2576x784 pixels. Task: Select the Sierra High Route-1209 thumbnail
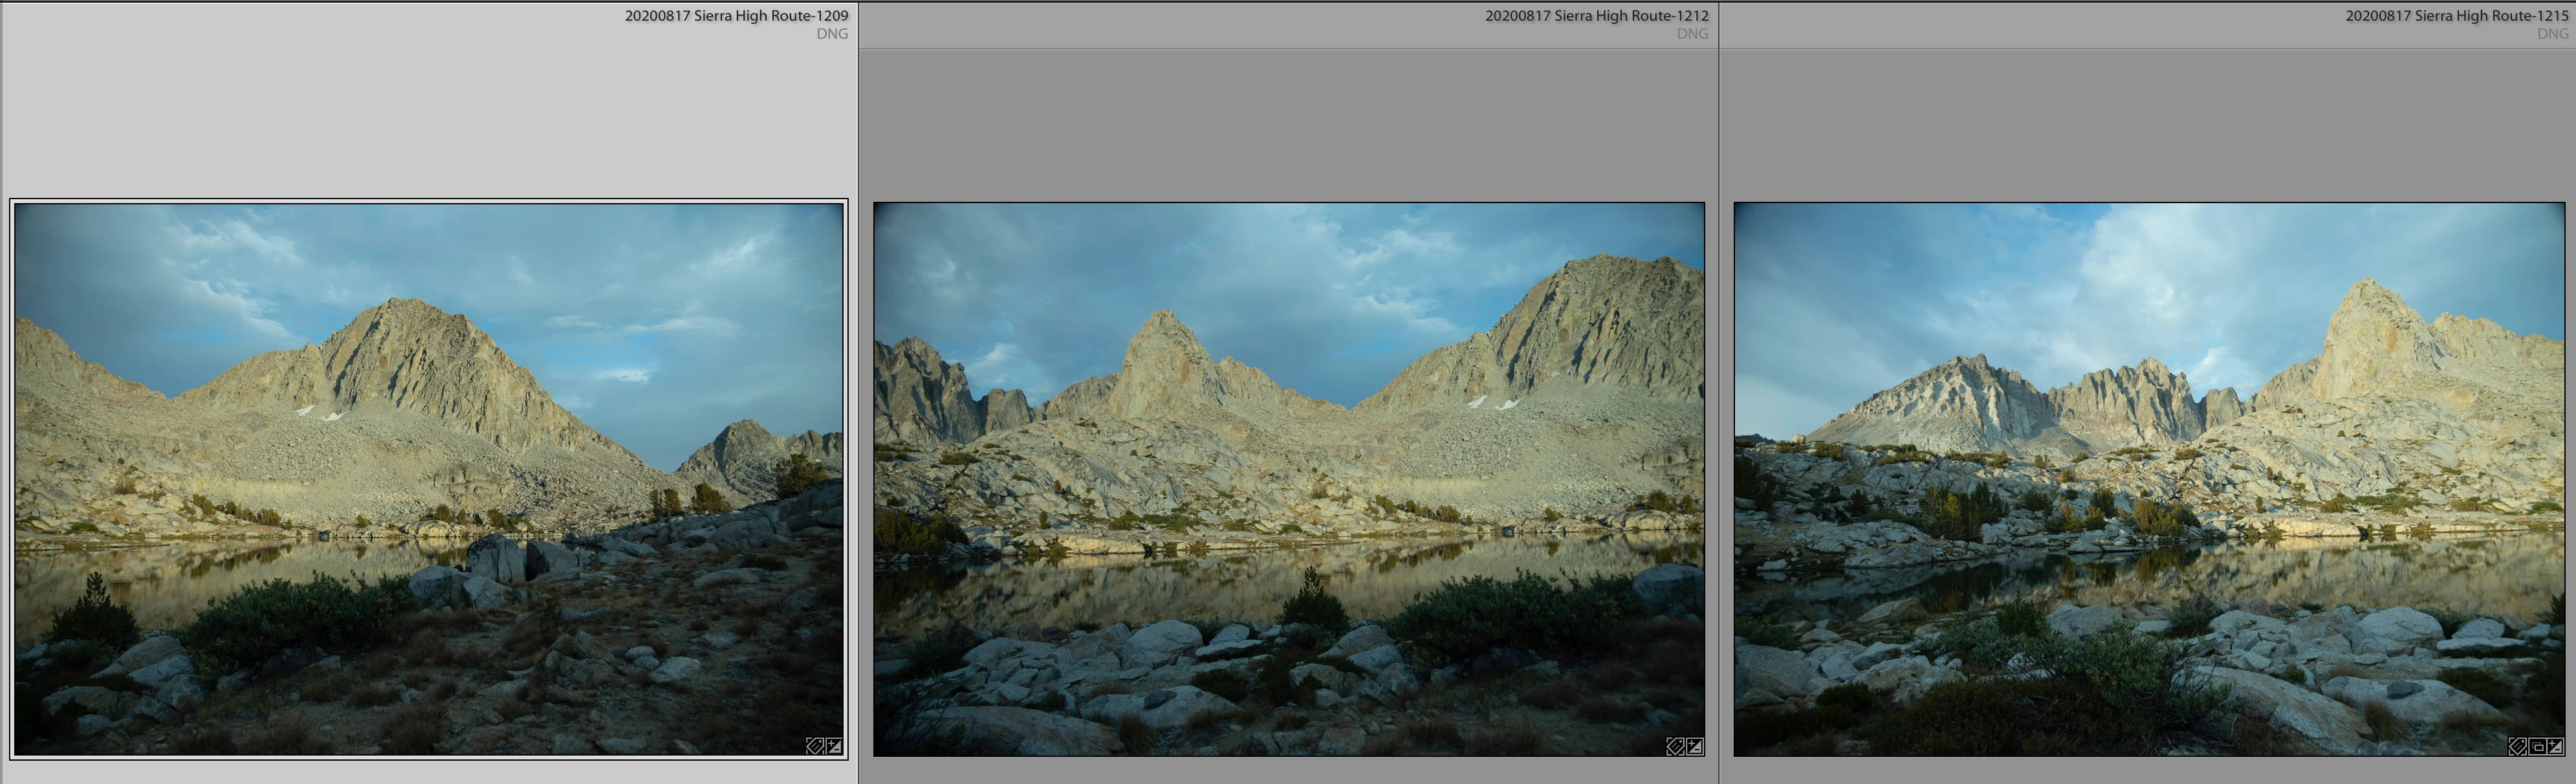[x=429, y=480]
